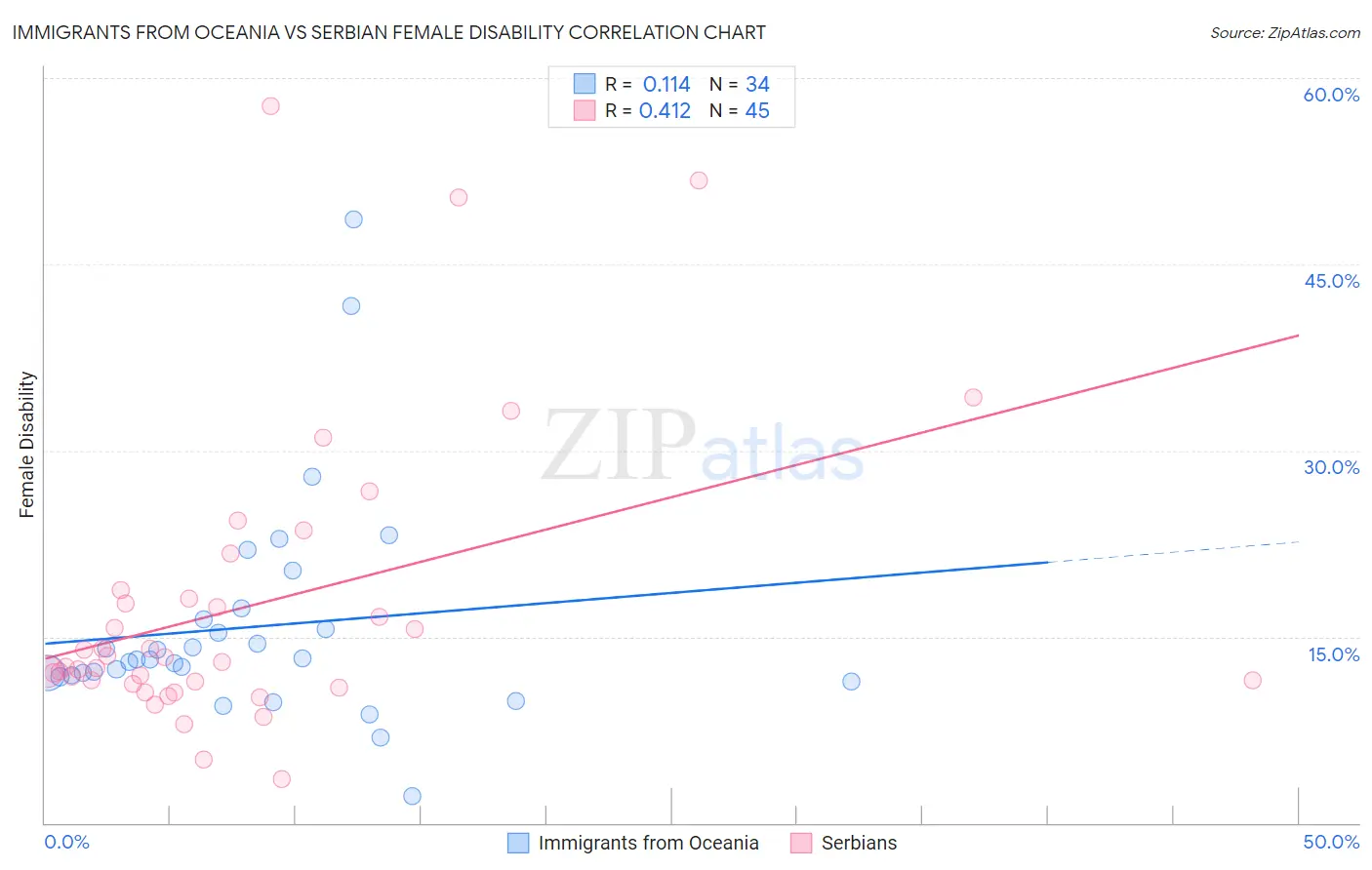Click the 60.0% y-axis label
Screen dimensions: 1372x870
coord(1331,95)
